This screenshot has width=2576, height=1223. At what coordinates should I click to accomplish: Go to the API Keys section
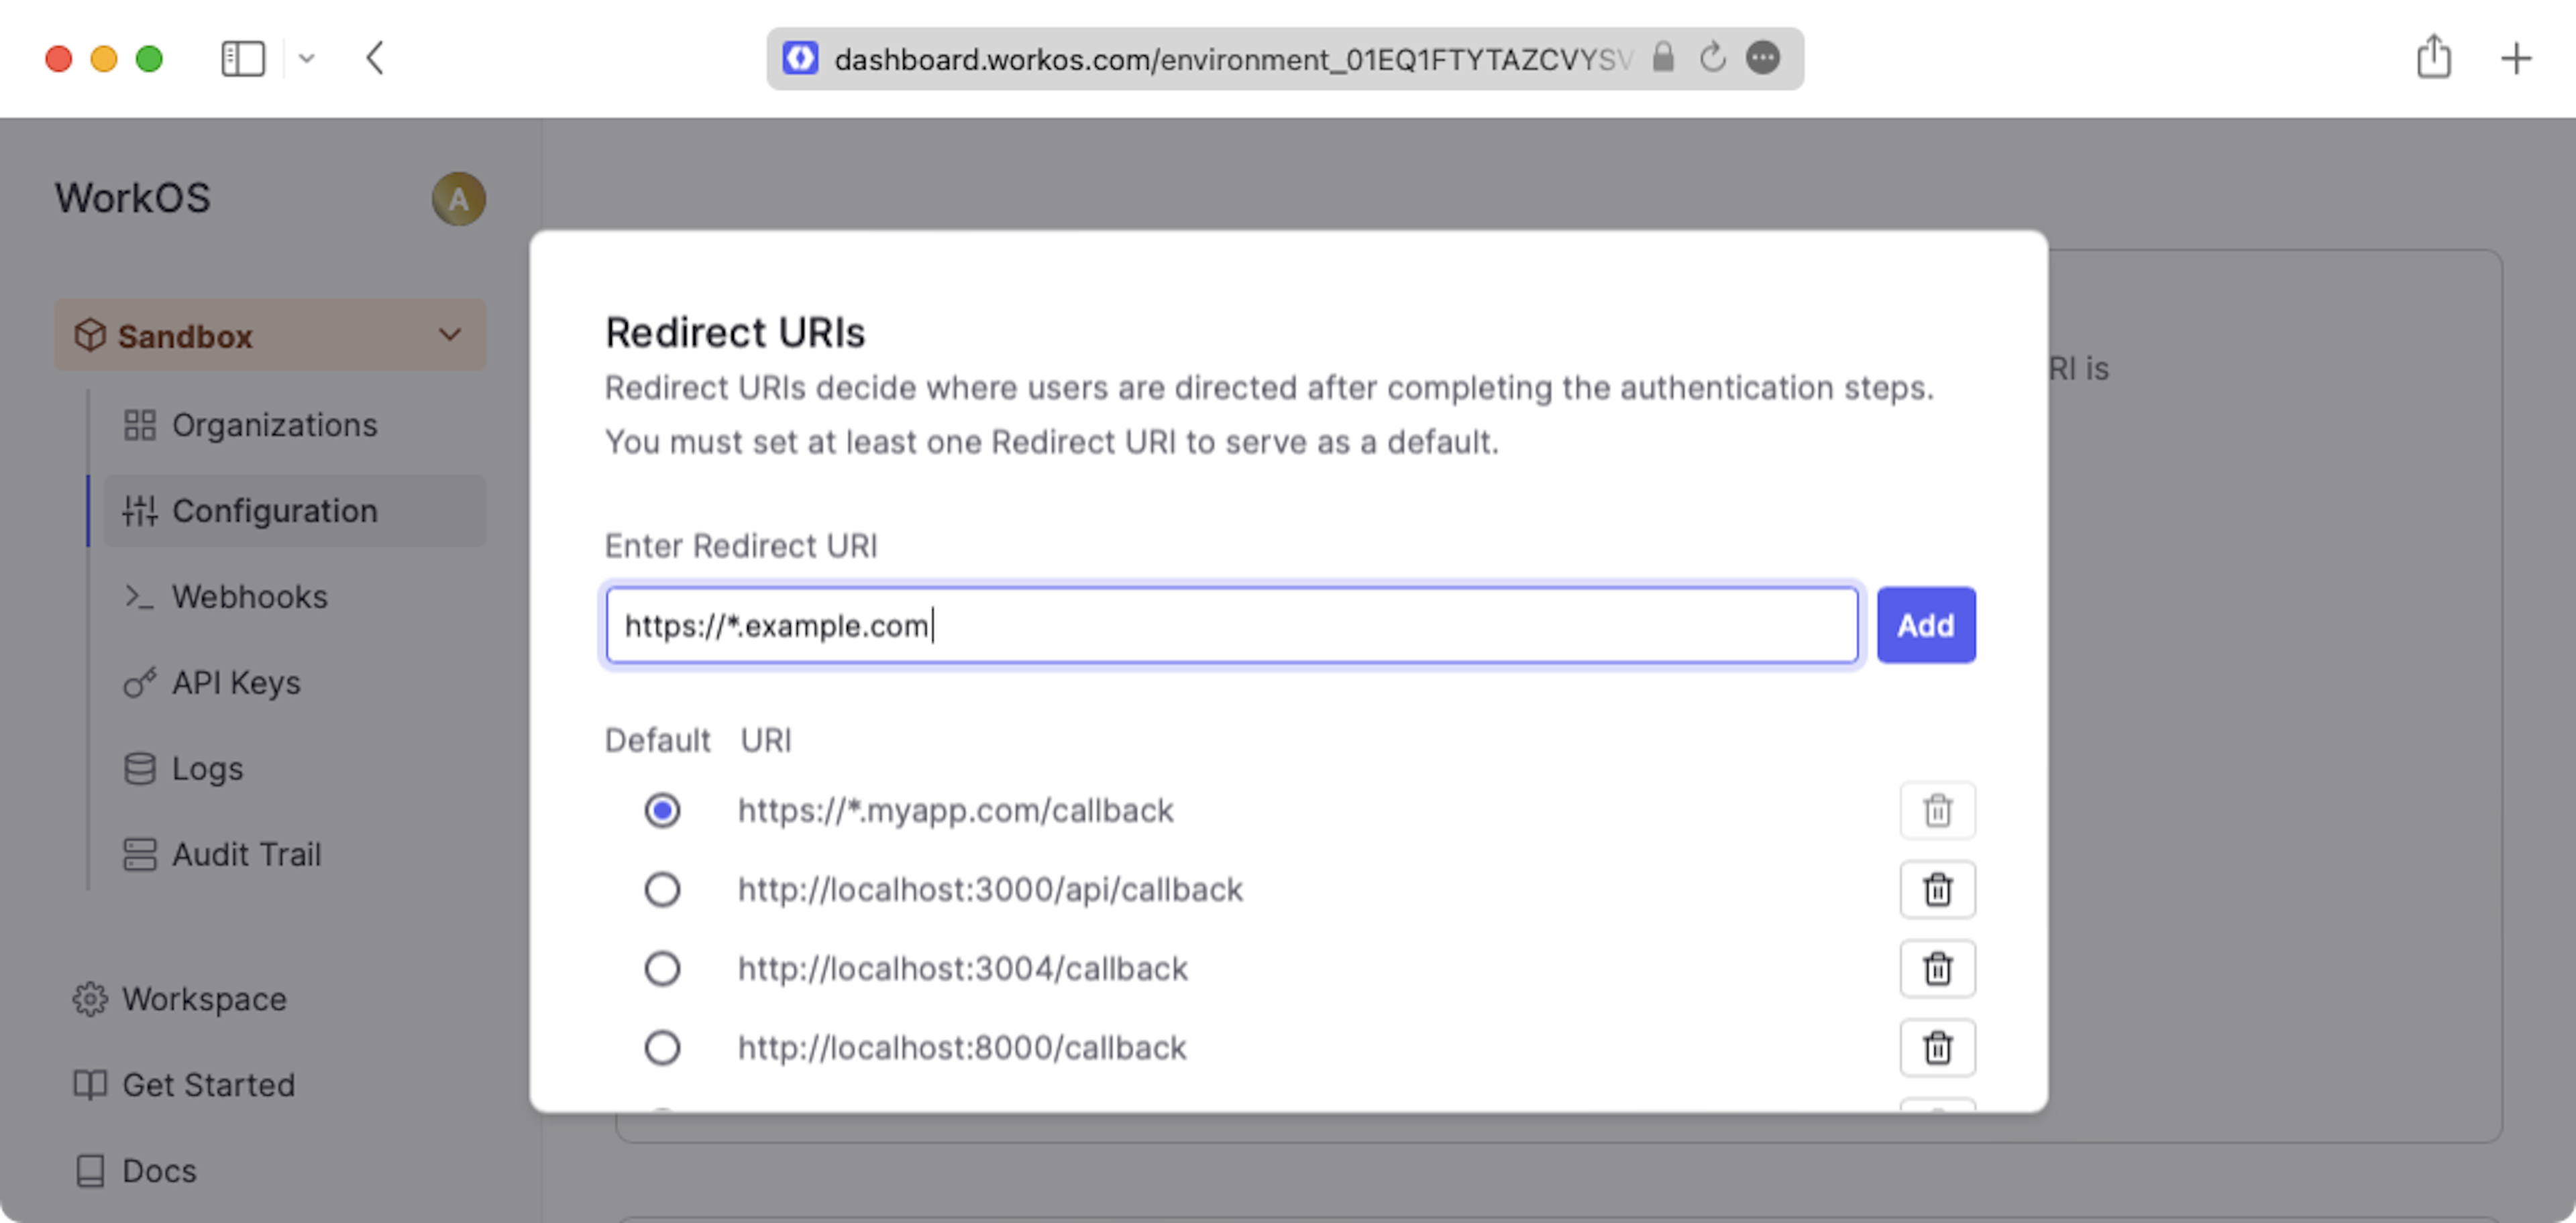[236, 683]
